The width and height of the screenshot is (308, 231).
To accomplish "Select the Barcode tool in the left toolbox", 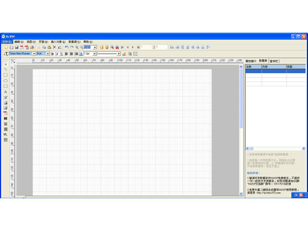I will (6, 118).
